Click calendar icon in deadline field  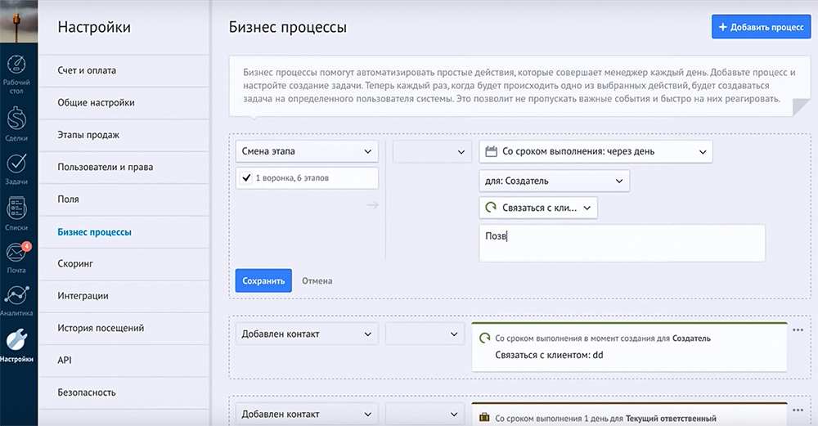491,152
